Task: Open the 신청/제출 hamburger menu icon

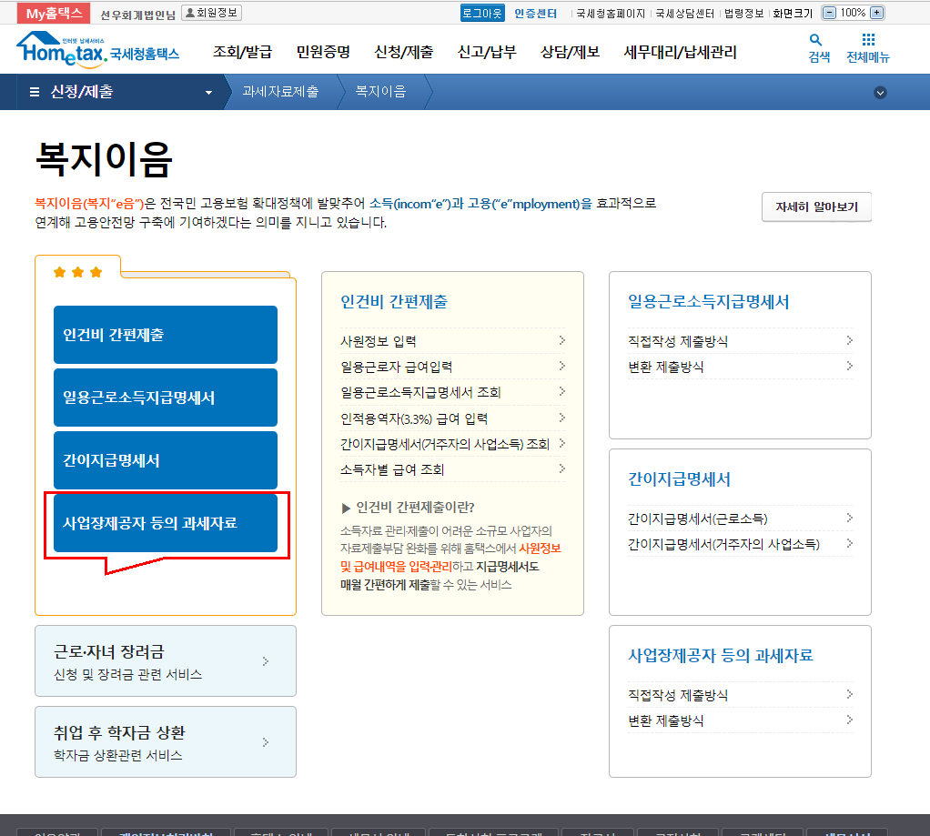Action: [35, 92]
